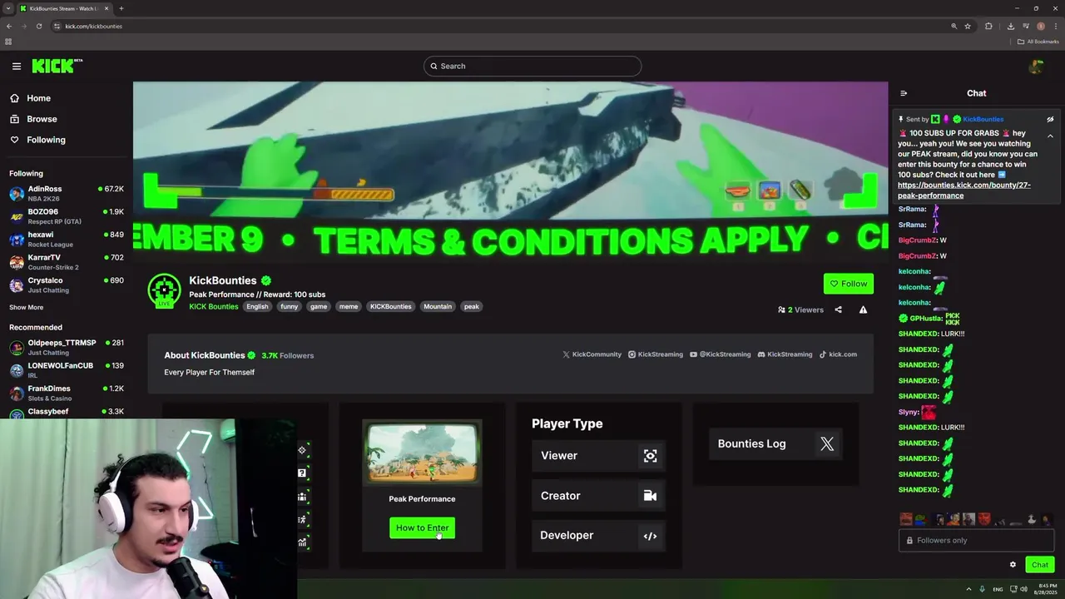Collapse the pinned message with the chevron
The height and width of the screenshot is (599, 1065).
click(1050, 136)
